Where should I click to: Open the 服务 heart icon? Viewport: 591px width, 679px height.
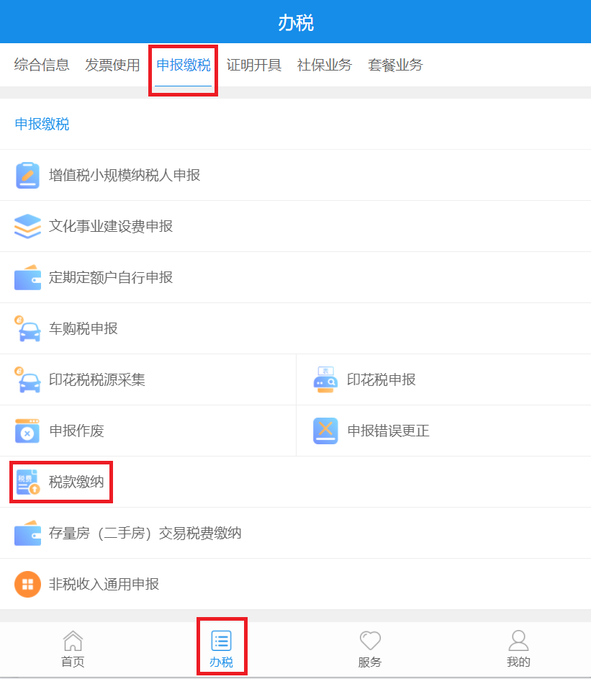(x=370, y=640)
